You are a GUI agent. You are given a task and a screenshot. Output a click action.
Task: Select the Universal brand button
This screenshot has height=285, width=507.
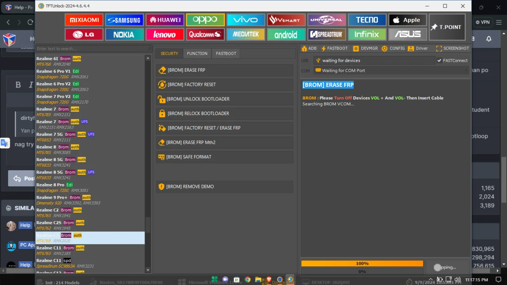326,20
